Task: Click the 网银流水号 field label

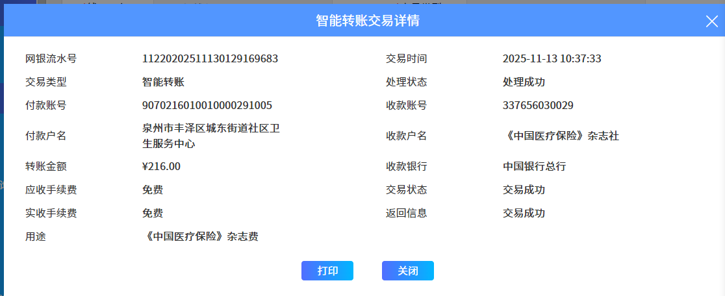Action: (51, 59)
